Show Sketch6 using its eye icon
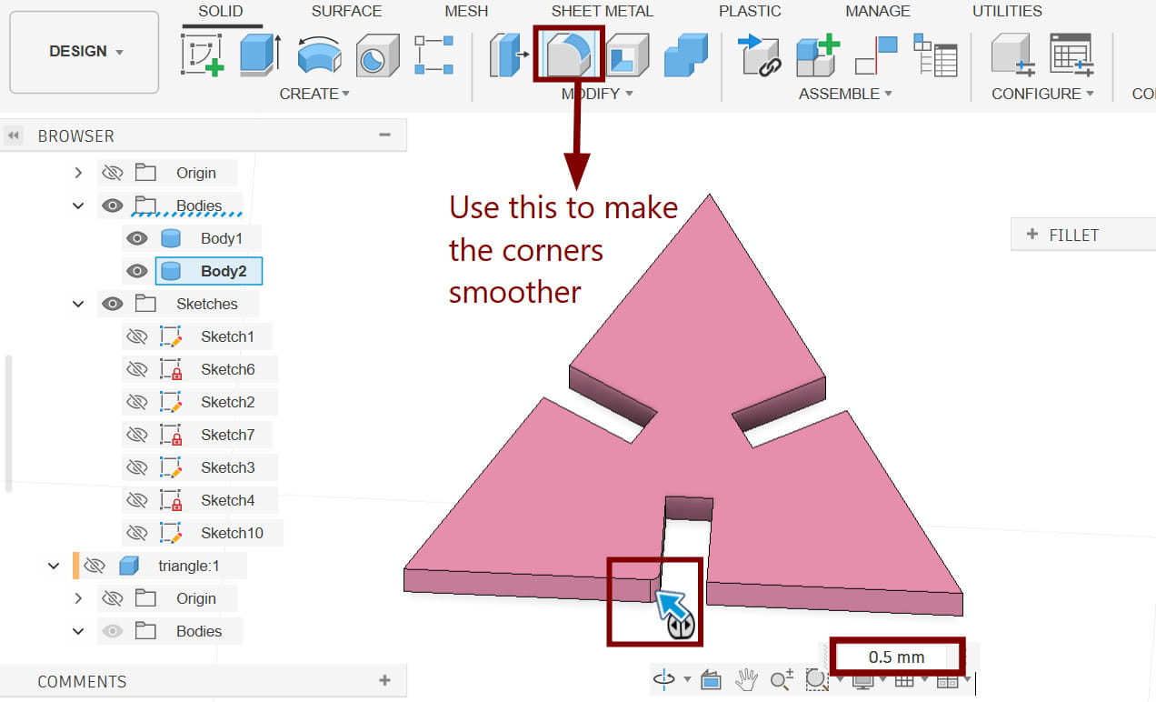 (x=136, y=369)
